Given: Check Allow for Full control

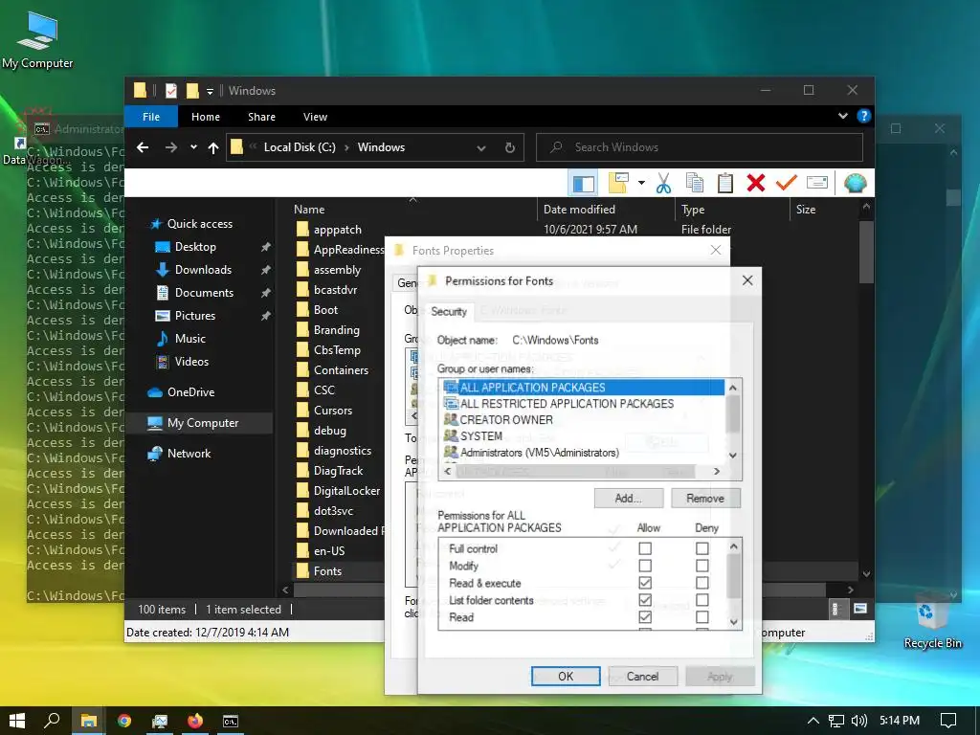Looking at the screenshot, I should pyautogui.click(x=645, y=548).
